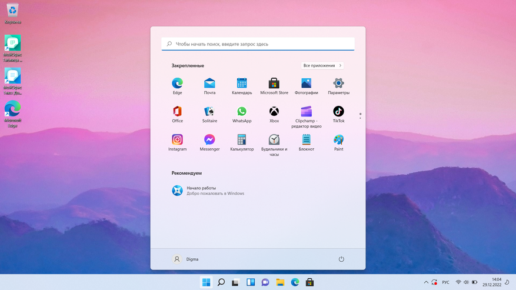Open Clipchamp video editor
Screen dimensions: 516x290
point(306,117)
